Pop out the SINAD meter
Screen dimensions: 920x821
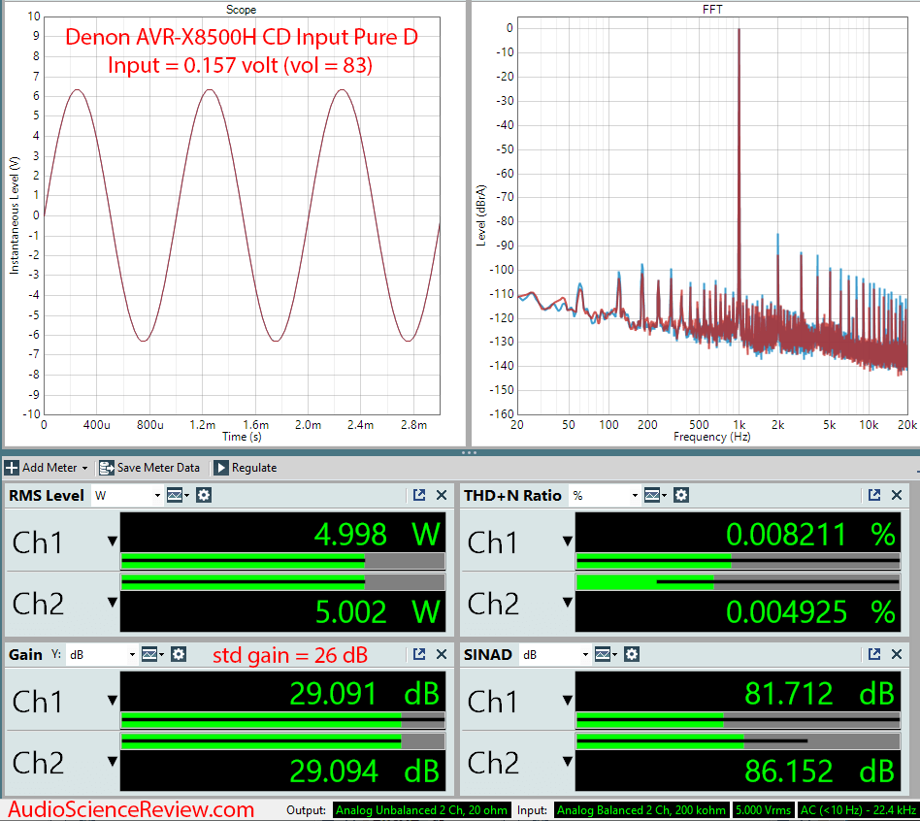pos(874,654)
